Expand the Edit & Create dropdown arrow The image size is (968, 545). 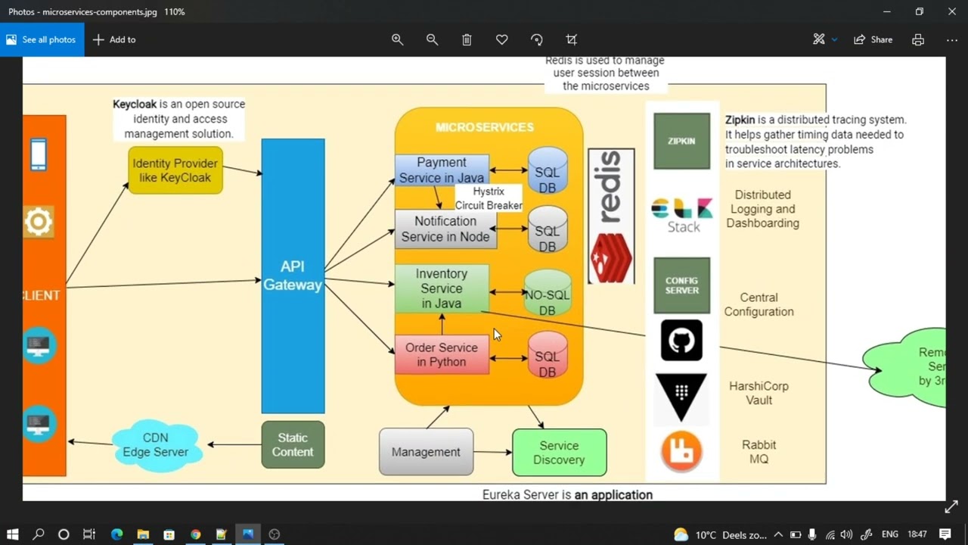point(835,39)
